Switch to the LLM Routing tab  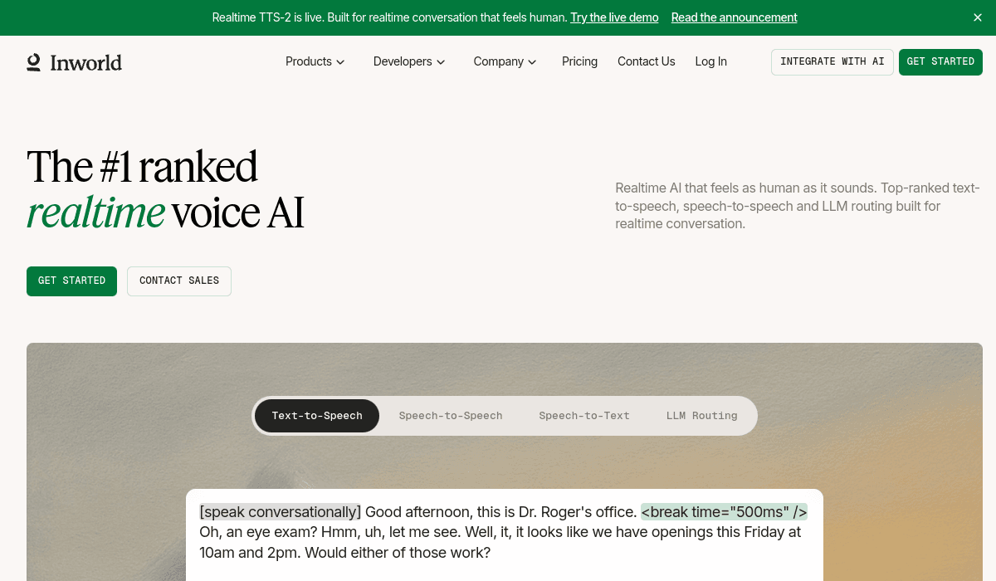click(702, 416)
